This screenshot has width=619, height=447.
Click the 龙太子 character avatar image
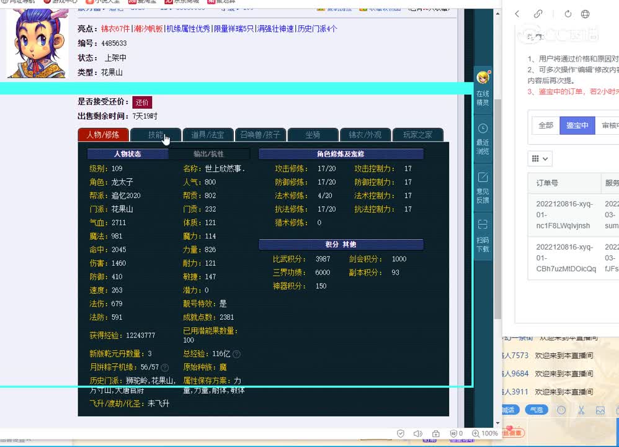pos(37,43)
